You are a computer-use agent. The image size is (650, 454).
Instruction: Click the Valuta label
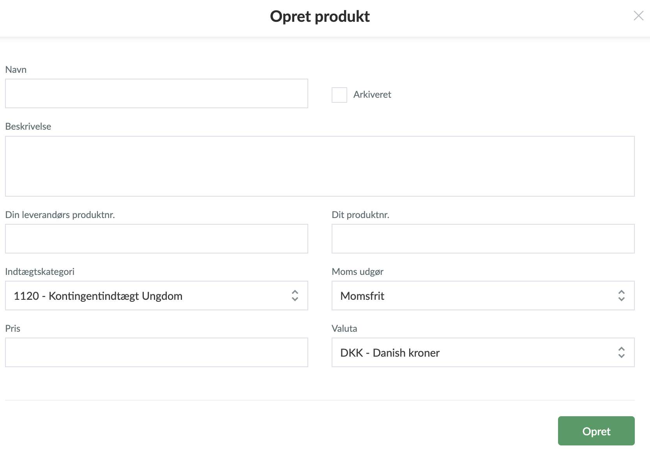pyautogui.click(x=344, y=329)
